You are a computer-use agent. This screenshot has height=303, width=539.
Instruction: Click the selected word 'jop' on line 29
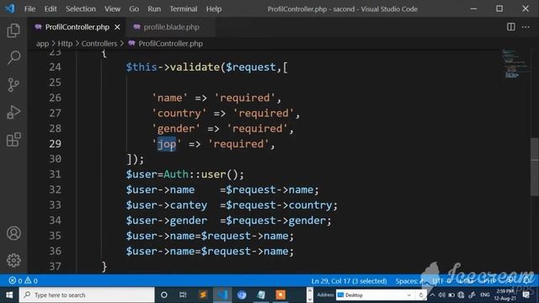pyautogui.click(x=167, y=144)
